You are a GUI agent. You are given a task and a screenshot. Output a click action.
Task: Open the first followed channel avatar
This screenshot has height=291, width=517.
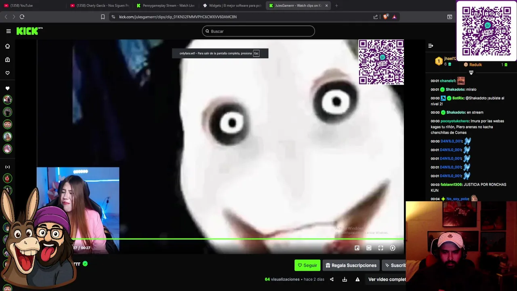[x=7, y=99]
